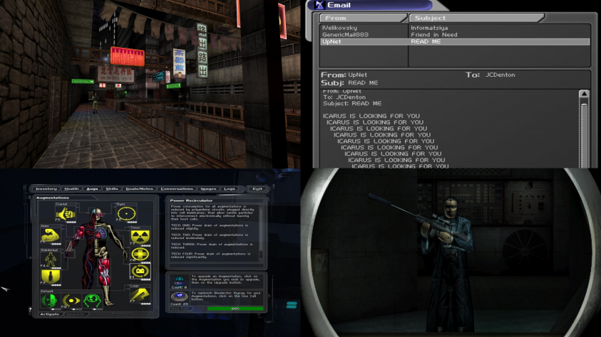Open the Images tab
Screen dimensions: 601x337
pos(208,188)
